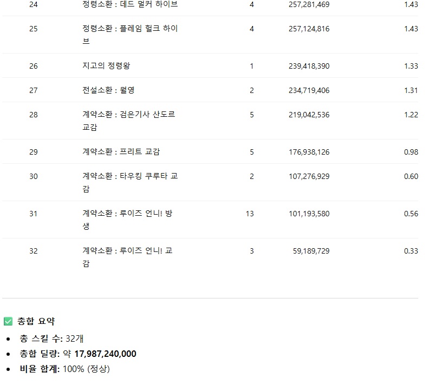Click the 총합 요약 heading text
The height and width of the screenshot is (385, 428).
[x=36, y=321]
